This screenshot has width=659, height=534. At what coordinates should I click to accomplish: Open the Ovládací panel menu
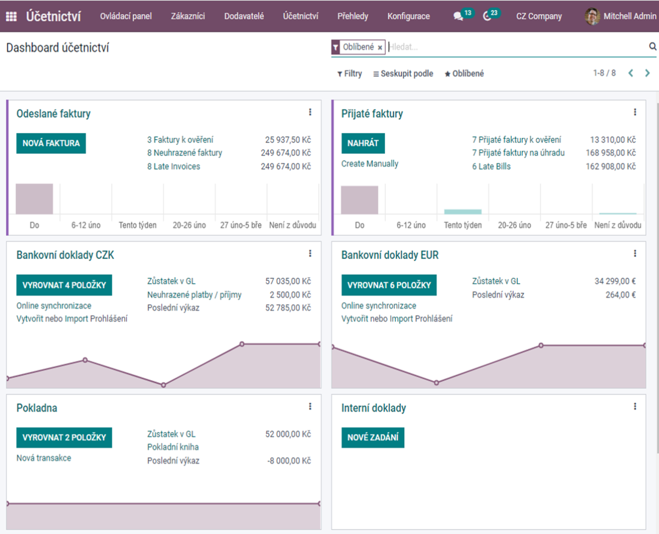click(x=126, y=16)
